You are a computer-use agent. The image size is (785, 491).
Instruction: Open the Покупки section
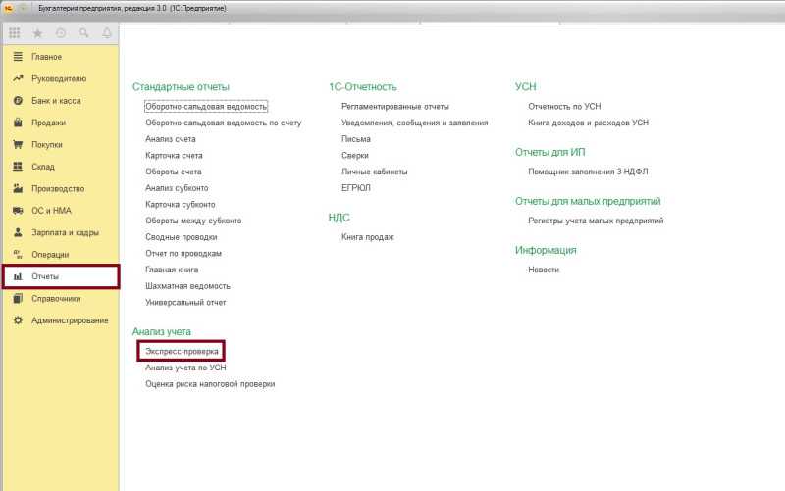[x=47, y=144]
